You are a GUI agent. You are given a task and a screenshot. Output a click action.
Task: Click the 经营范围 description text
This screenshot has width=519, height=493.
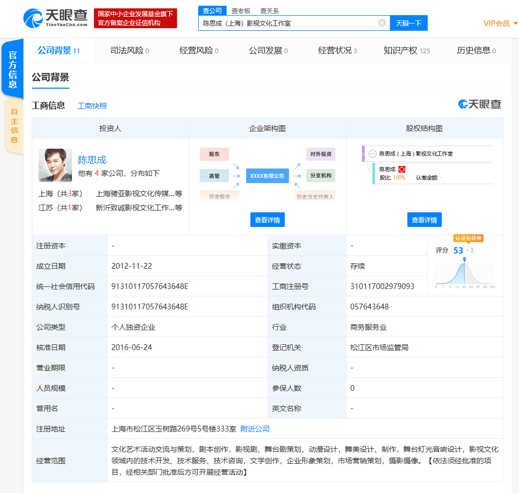[305, 461]
